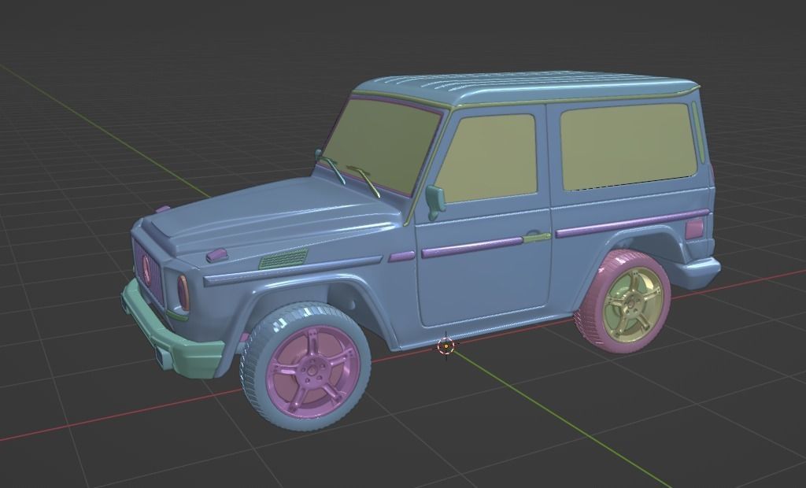Click the green vent grille on the hood side
This screenshot has height=488, width=806.
[283, 259]
